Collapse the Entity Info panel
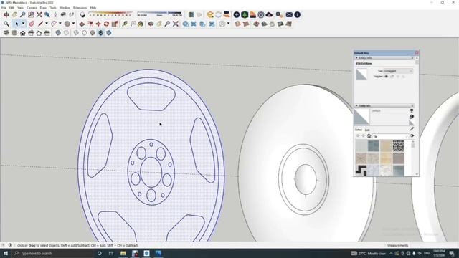Image resolution: width=459 pixels, height=258 pixels. 356,58
